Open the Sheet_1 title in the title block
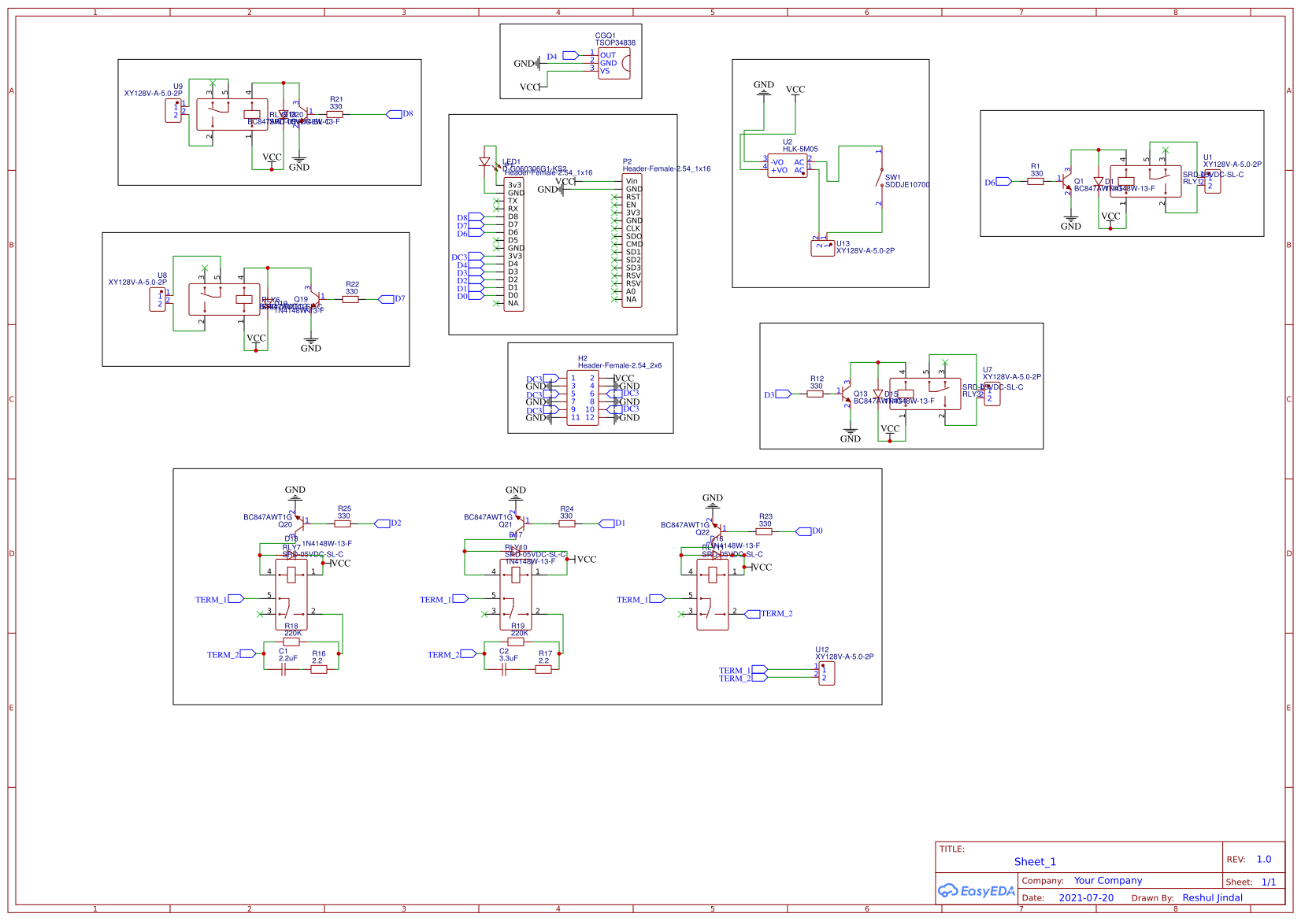This screenshot has height=921, width=1301. (x=1035, y=861)
